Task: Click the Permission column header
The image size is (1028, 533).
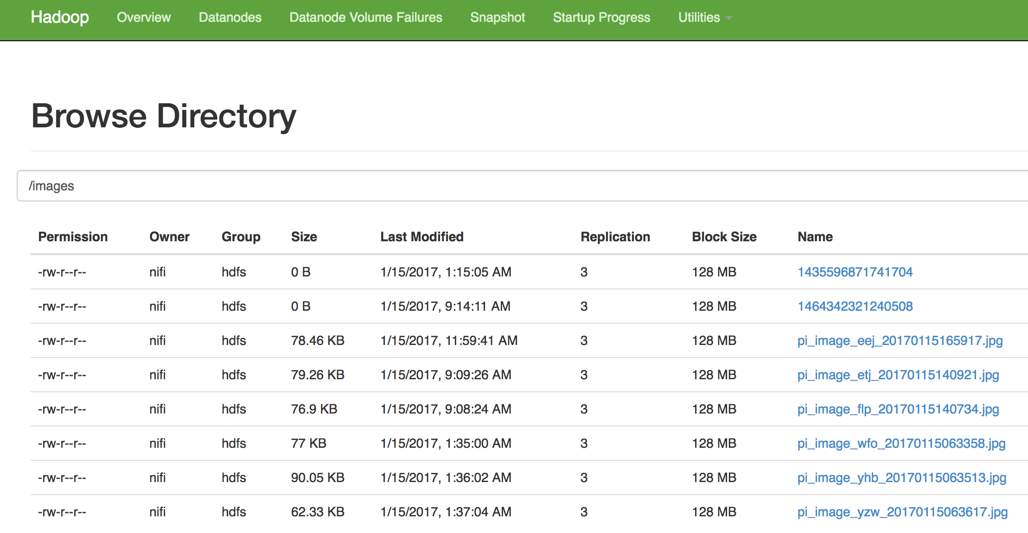Action: (x=73, y=237)
